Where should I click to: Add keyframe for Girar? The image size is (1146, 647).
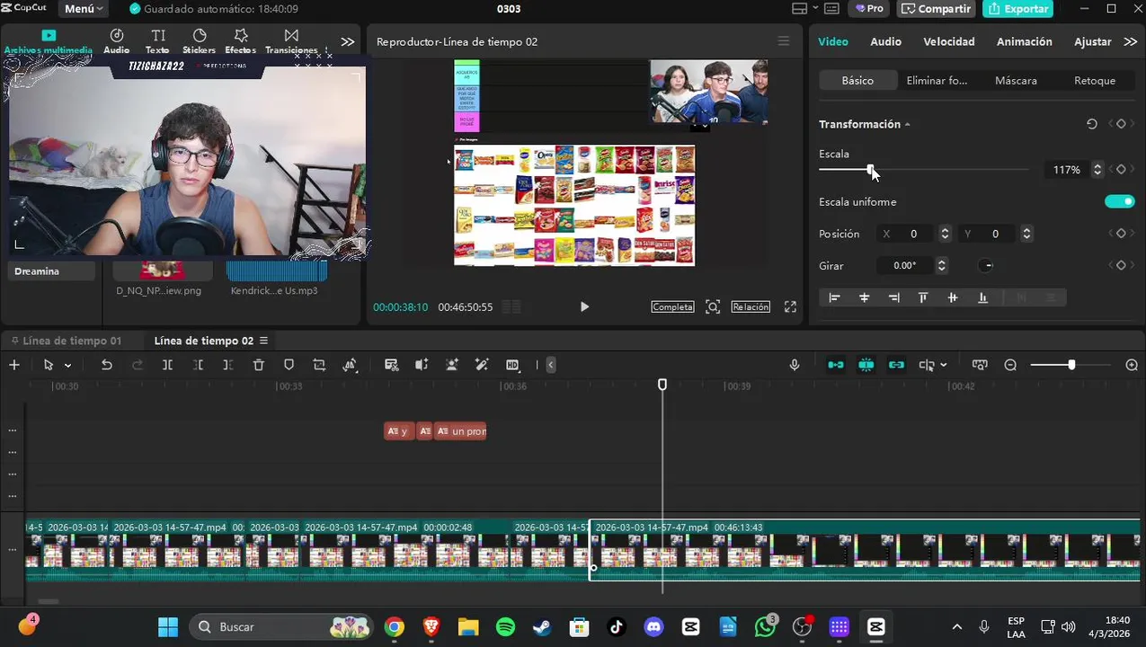tap(1121, 265)
